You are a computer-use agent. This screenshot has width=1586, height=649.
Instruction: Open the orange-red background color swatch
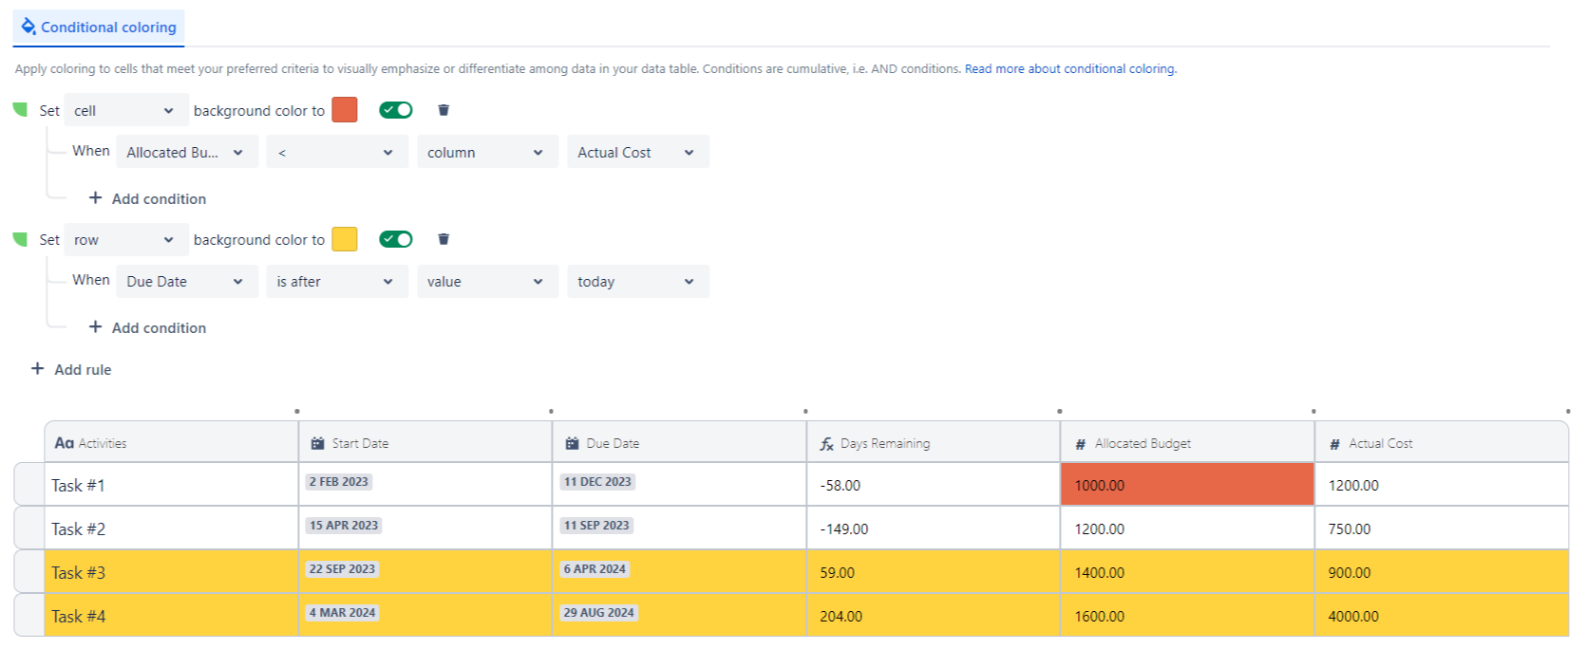pos(345,110)
